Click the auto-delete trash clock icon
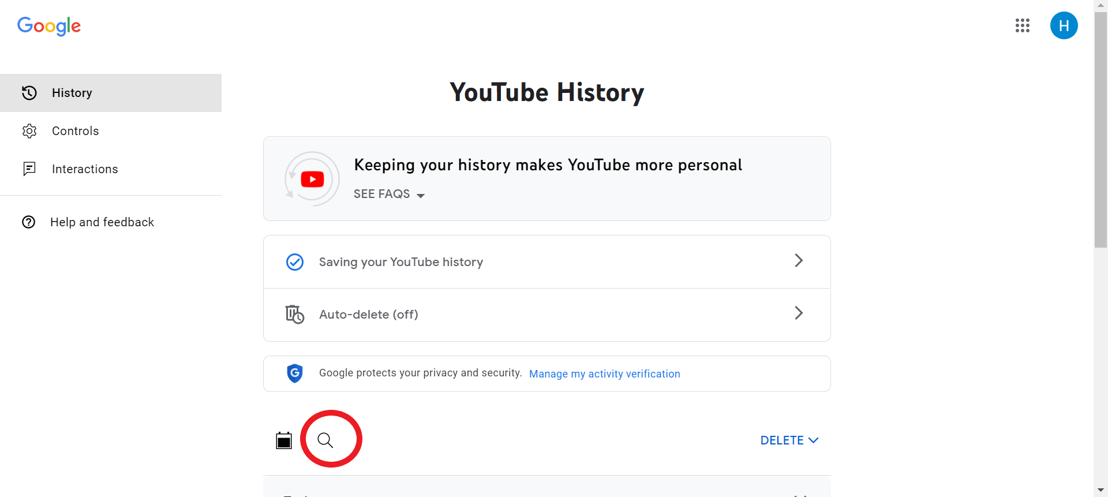This screenshot has height=497, width=1108. tap(295, 315)
